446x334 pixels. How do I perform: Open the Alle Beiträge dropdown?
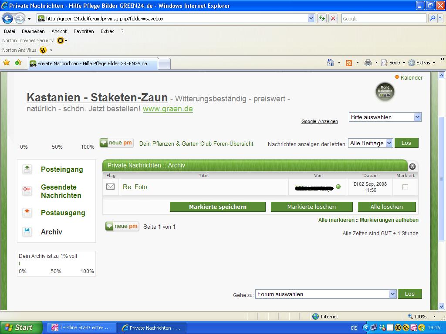[x=371, y=143]
